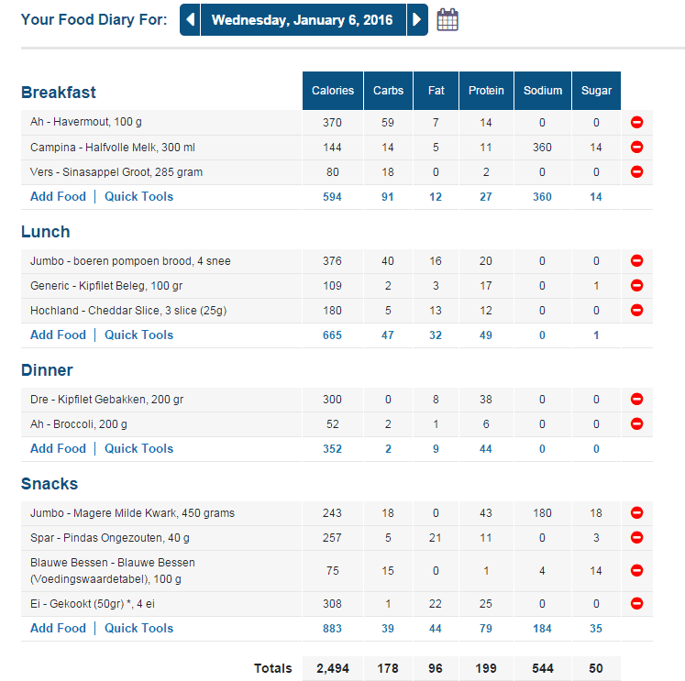Remove the Hochland Cheddar Slice entry

point(636,311)
